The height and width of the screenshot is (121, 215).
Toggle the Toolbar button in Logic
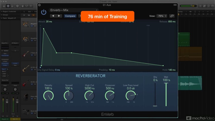pos(12,6)
